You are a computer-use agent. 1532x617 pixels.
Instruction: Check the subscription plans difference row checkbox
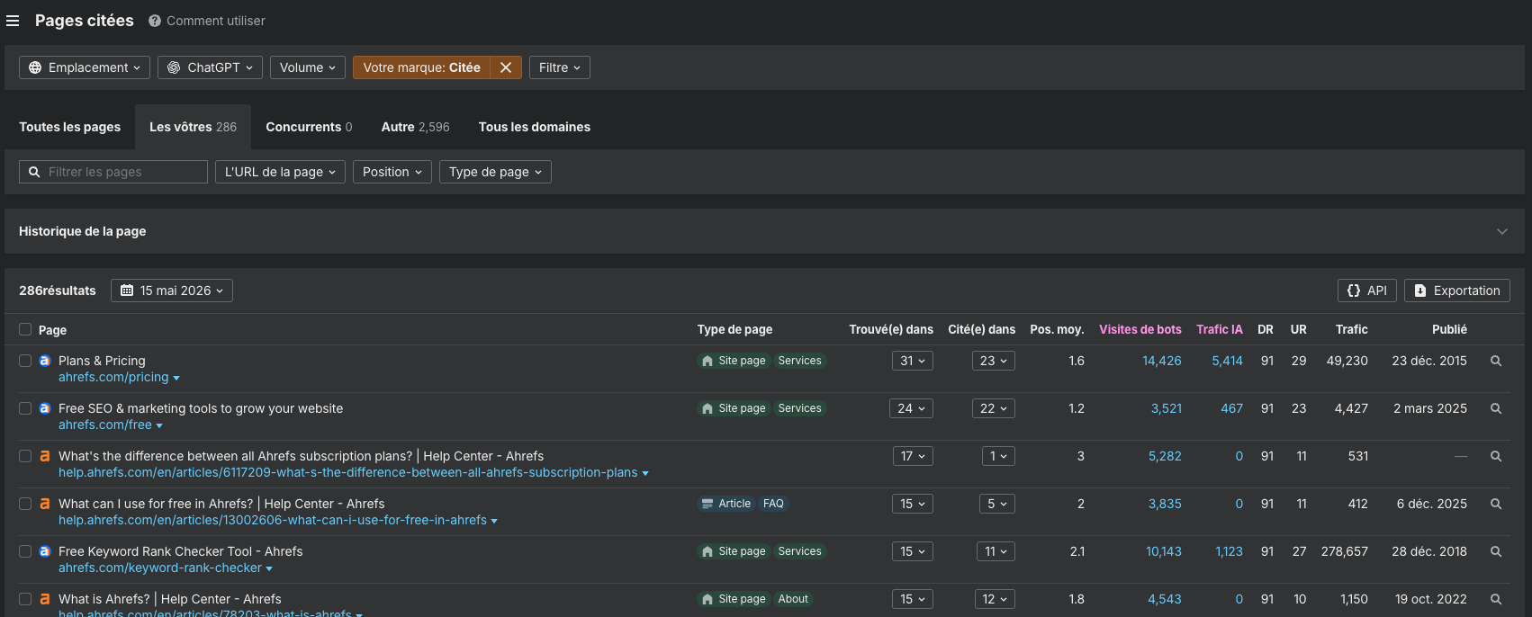coord(25,456)
